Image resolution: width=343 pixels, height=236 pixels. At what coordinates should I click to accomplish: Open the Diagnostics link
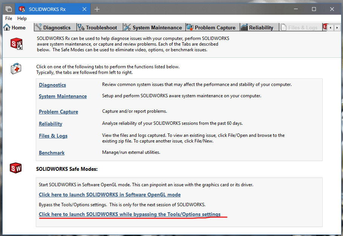[52, 85]
